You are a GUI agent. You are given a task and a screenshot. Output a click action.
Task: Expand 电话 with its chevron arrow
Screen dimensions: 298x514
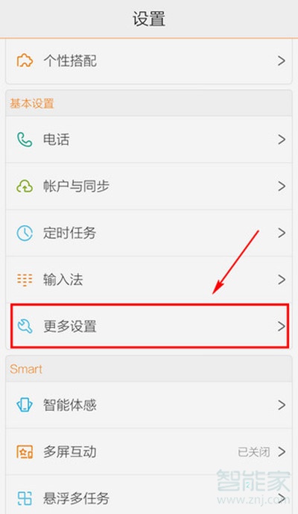[282, 140]
